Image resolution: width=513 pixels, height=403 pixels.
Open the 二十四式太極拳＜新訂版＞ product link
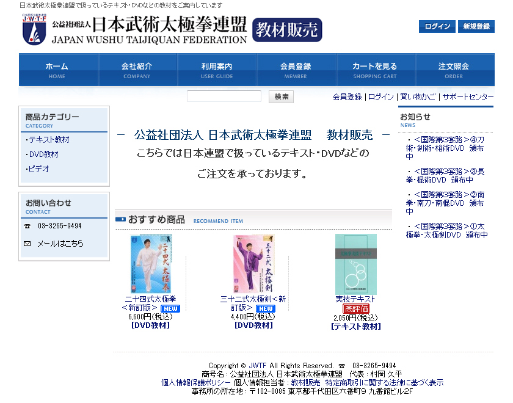[x=150, y=303]
